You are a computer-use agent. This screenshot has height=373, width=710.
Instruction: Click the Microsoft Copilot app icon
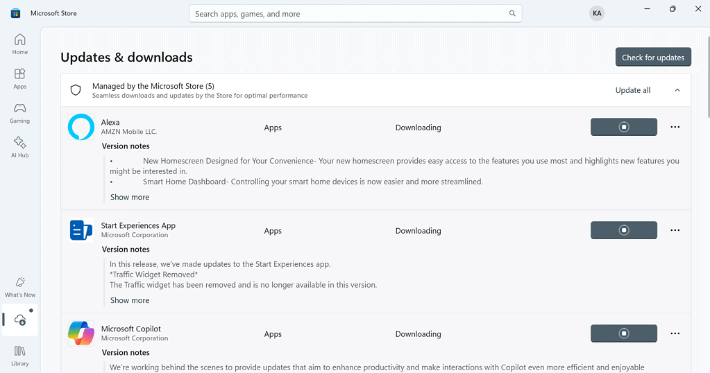(x=81, y=333)
